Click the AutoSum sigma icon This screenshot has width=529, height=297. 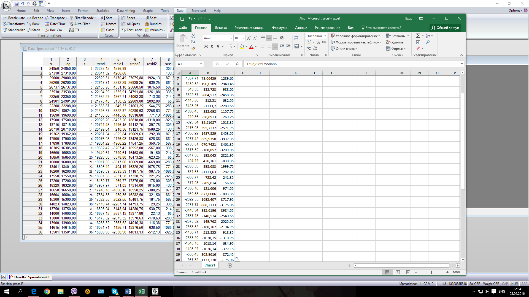point(418,36)
